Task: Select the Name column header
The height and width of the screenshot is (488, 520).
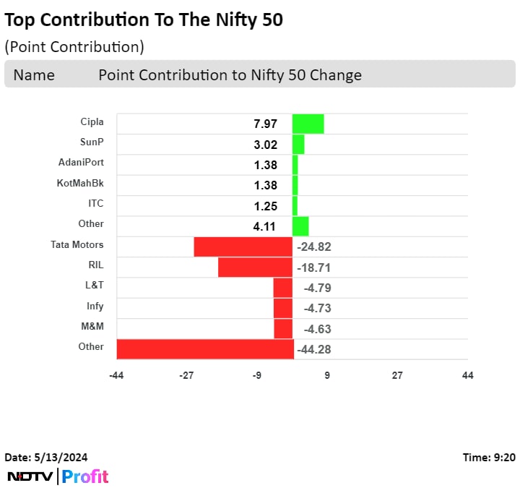Action: coord(34,74)
